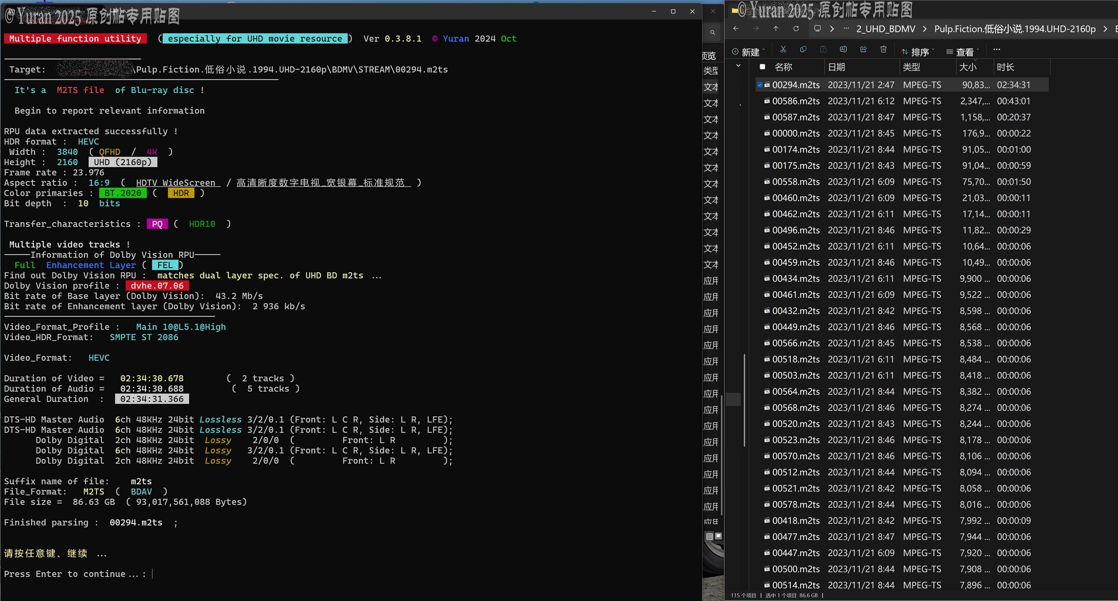Viewport: 1118px width, 601px height.
Task: Navigate to Pulp.Fiction.低俗小说.1994.UHD-2160p breadcrumb
Action: [x=1015, y=29]
